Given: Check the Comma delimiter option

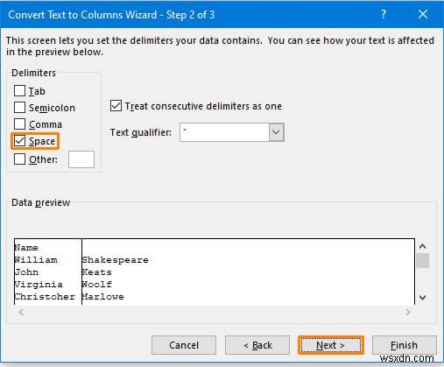Looking at the screenshot, I should point(19,124).
